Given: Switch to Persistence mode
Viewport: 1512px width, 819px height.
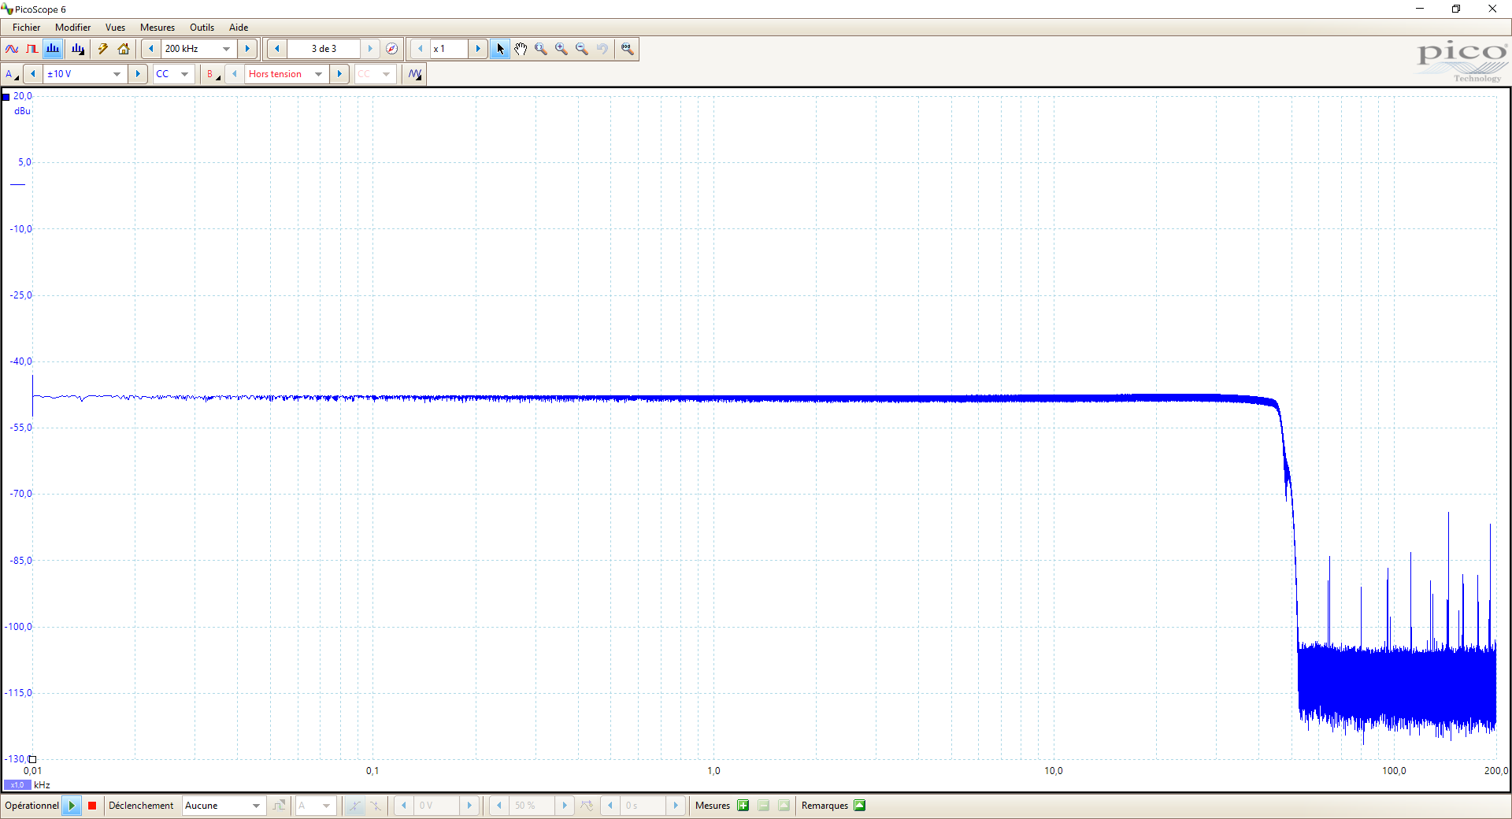Looking at the screenshot, I should point(32,49).
